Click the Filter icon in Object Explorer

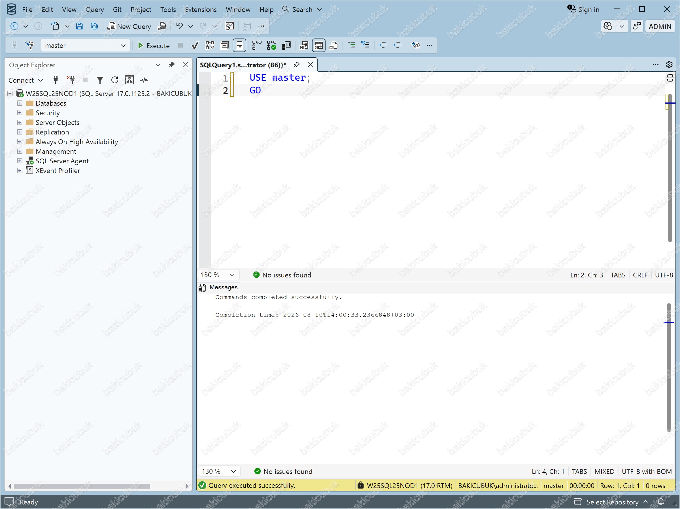(100, 80)
